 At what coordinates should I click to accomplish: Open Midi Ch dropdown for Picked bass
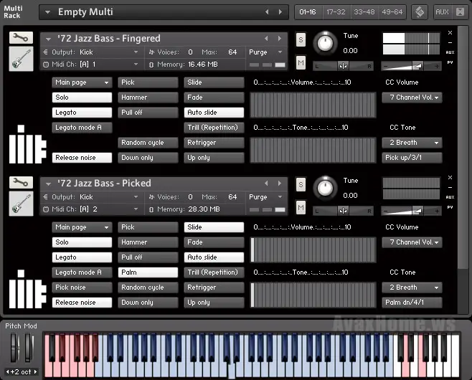[x=136, y=209]
